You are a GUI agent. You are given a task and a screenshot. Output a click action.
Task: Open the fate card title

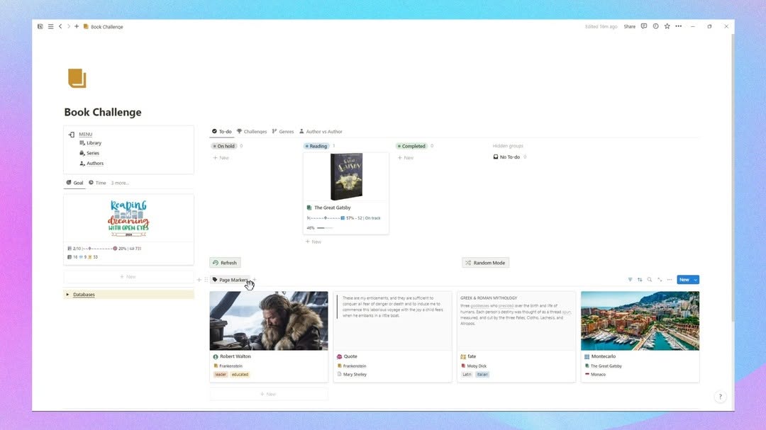(x=472, y=356)
